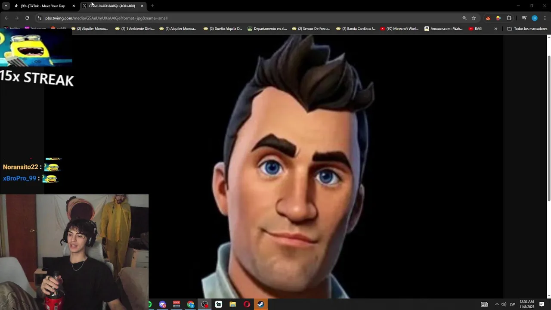551x310 pixels.
Task: Click the webcam overlay of the streamer
Action: [74, 252]
